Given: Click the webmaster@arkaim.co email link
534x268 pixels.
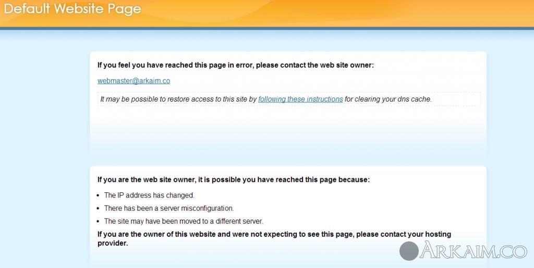Looking at the screenshot, I should click(x=133, y=81).
